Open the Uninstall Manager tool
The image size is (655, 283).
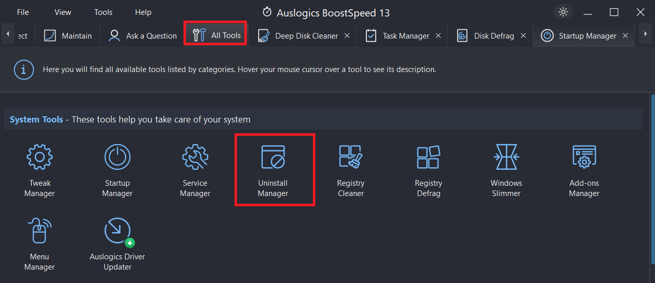(x=273, y=170)
